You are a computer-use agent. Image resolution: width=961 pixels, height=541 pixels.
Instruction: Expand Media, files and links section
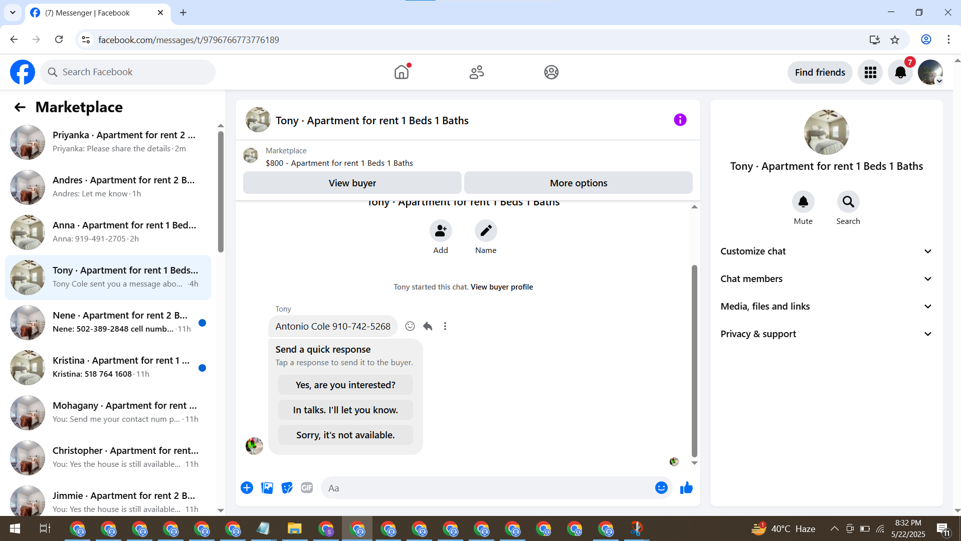pos(827,307)
